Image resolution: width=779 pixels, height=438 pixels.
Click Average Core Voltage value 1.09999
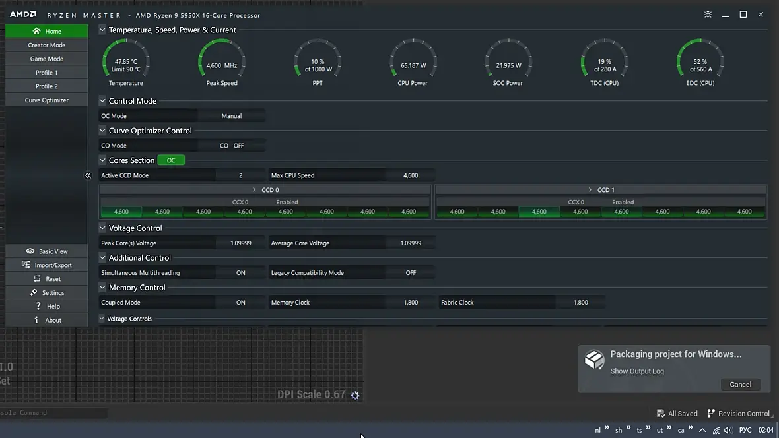411,243
